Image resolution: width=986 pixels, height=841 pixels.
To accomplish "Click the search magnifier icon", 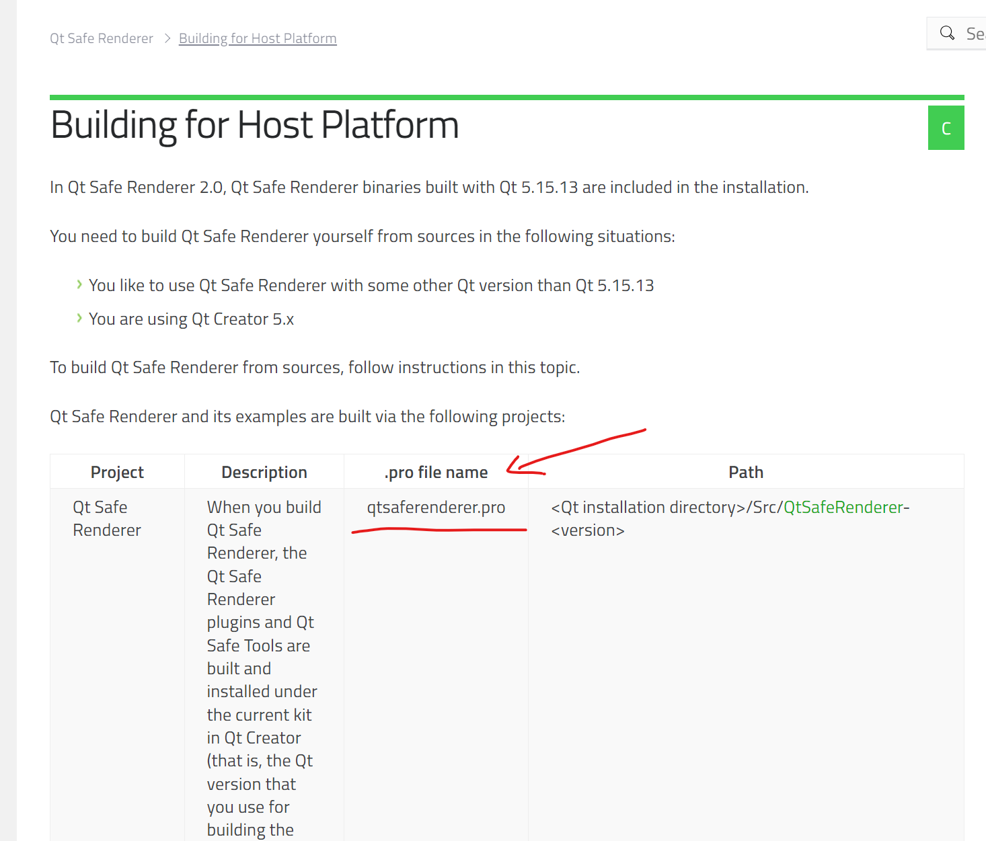I will [x=947, y=33].
